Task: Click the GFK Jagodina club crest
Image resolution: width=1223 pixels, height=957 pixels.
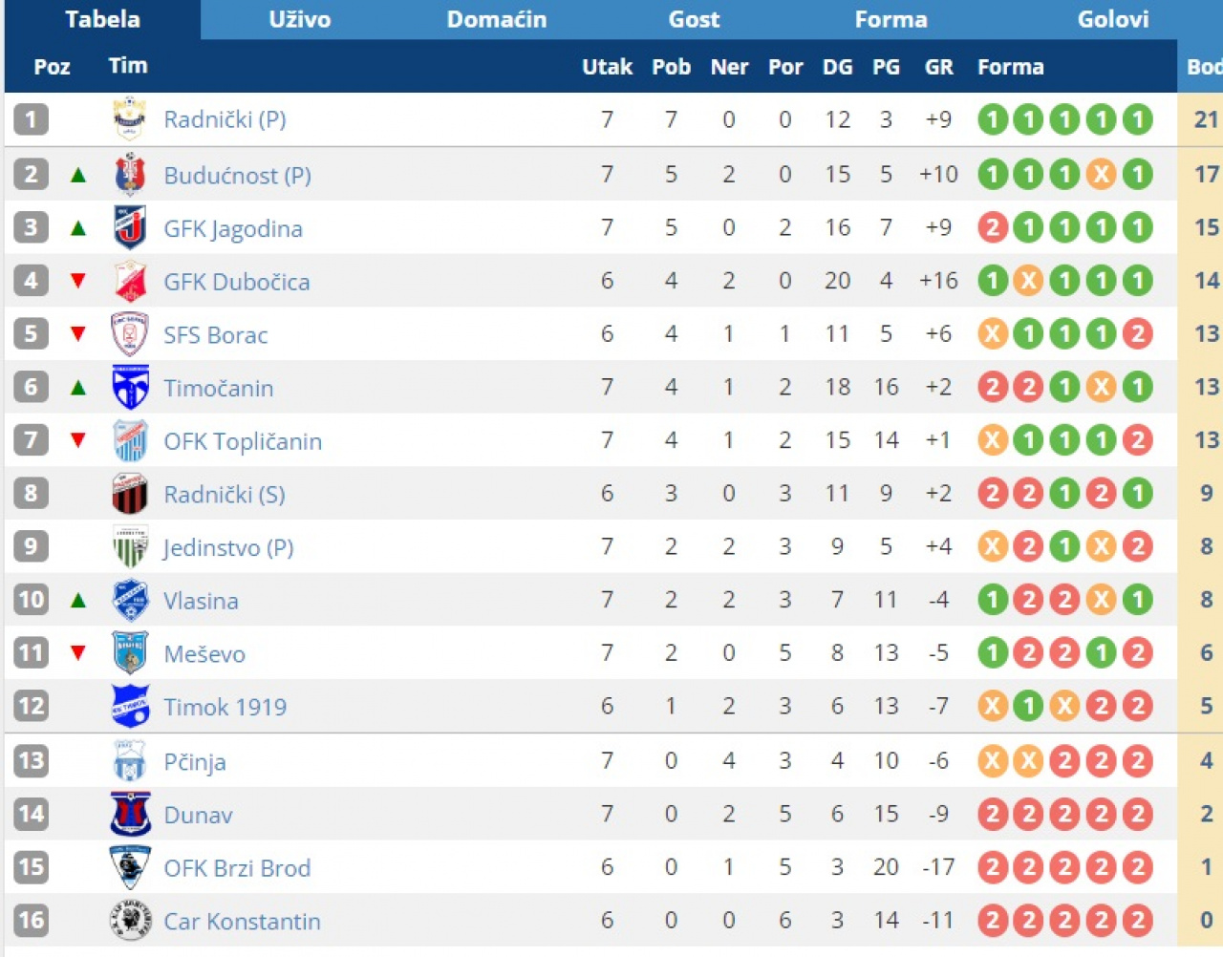Action: pyautogui.click(x=129, y=228)
